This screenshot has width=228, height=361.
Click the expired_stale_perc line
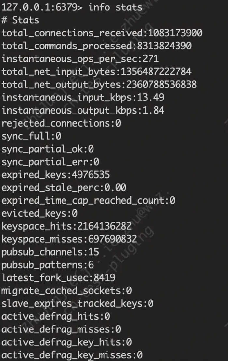coord(64,188)
